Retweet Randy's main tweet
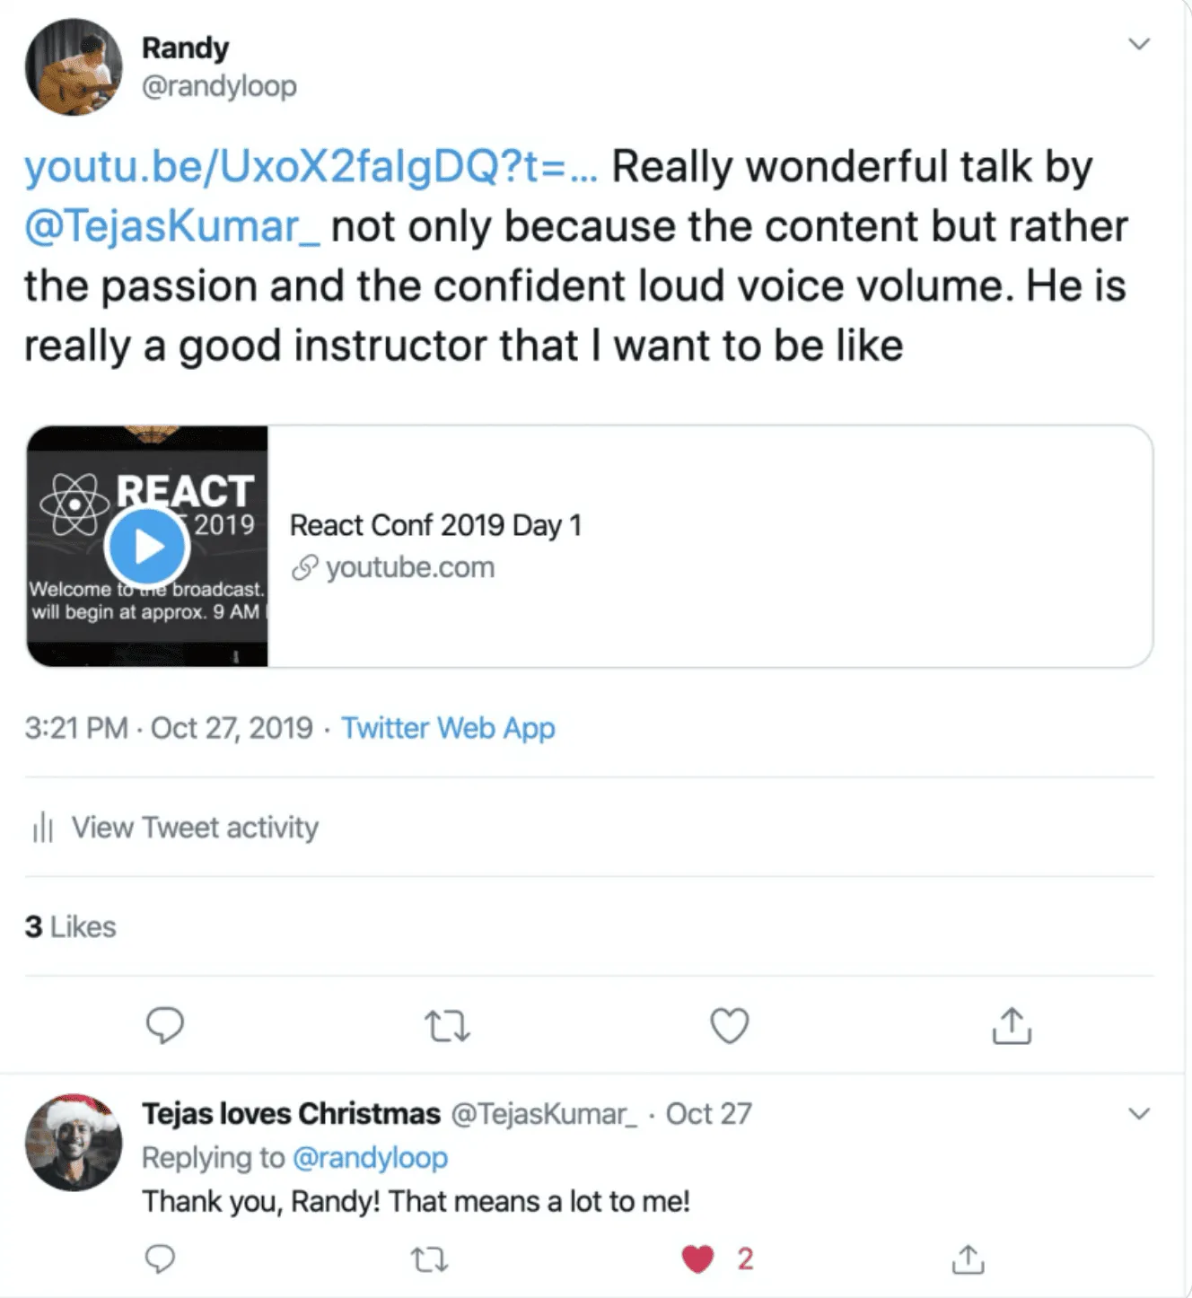1192x1298 pixels. coord(446,1025)
